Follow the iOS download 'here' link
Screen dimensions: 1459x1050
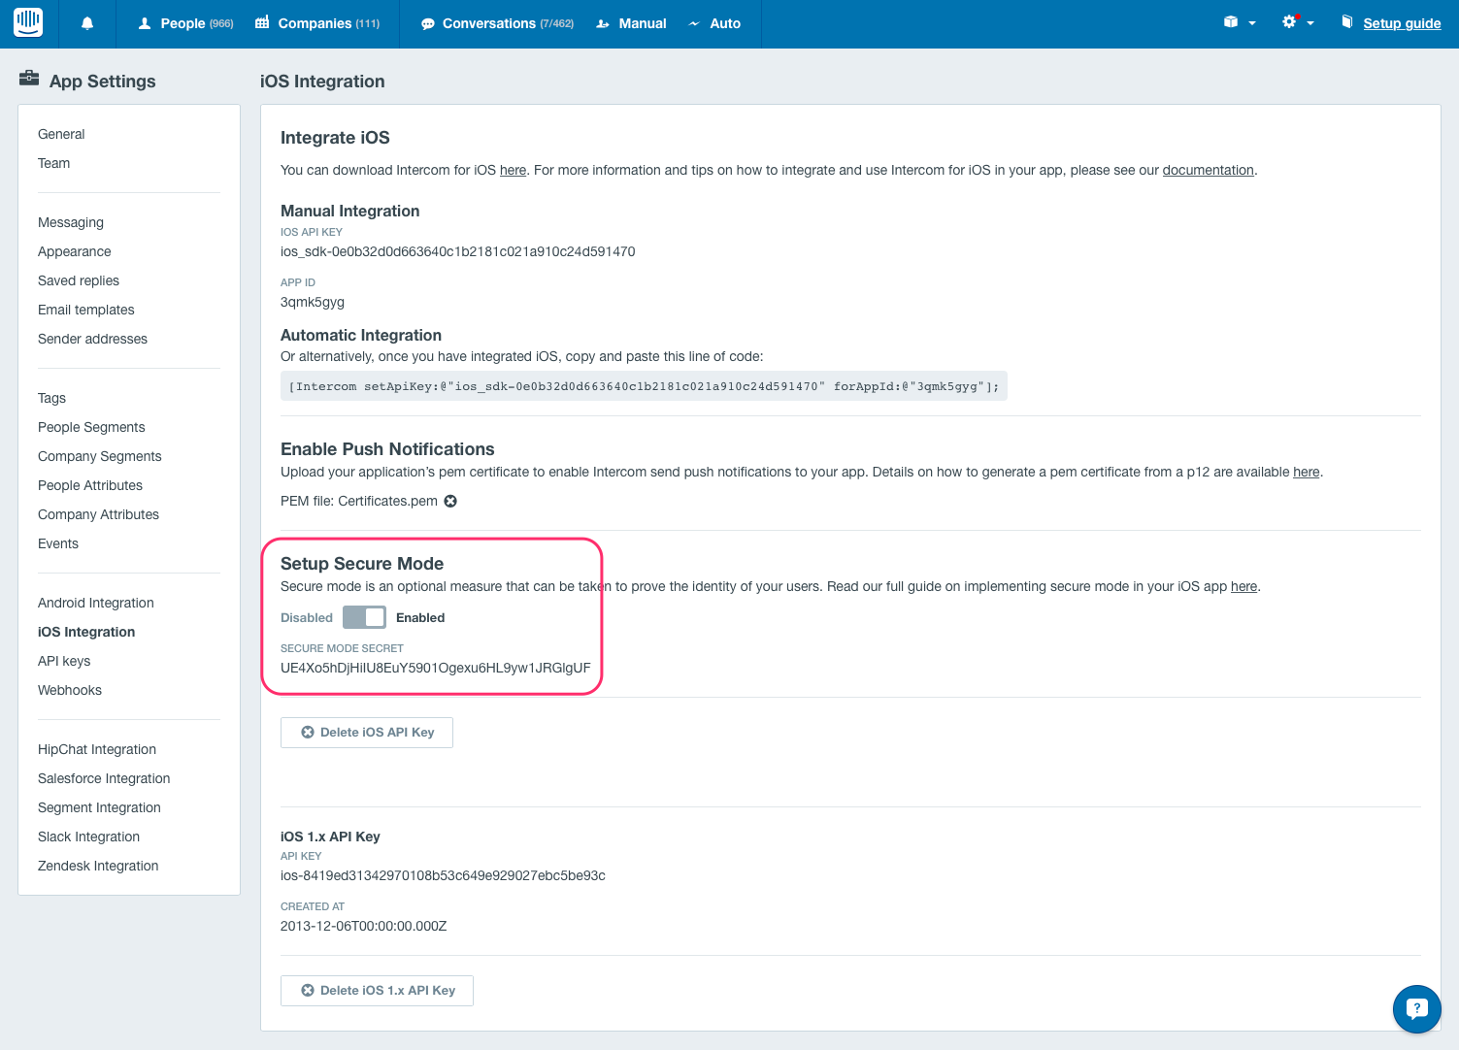coord(513,170)
